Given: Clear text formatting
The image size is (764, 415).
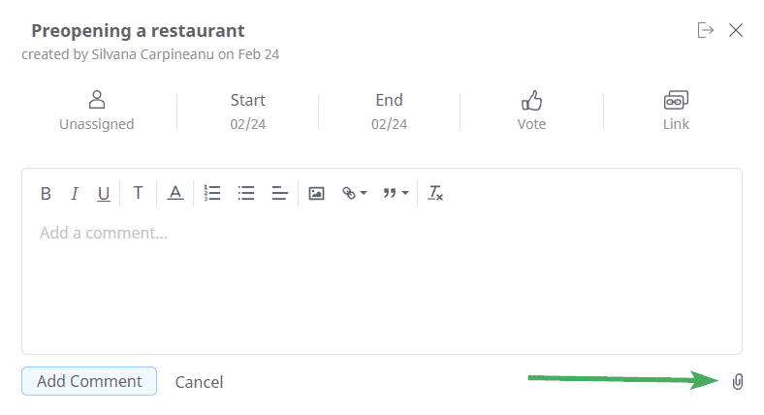Looking at the screenshot, I should pyautogui.click(x=435, y=193).
